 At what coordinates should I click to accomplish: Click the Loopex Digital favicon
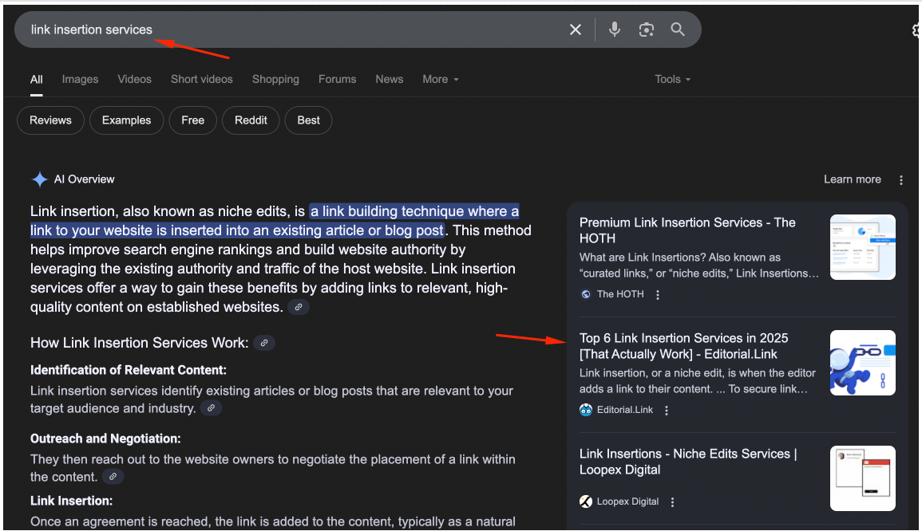(586, 501)
